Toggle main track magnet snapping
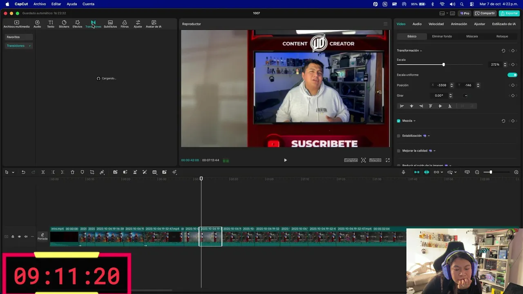 [x=417, y=172]
